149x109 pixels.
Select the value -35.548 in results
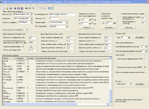19,69
